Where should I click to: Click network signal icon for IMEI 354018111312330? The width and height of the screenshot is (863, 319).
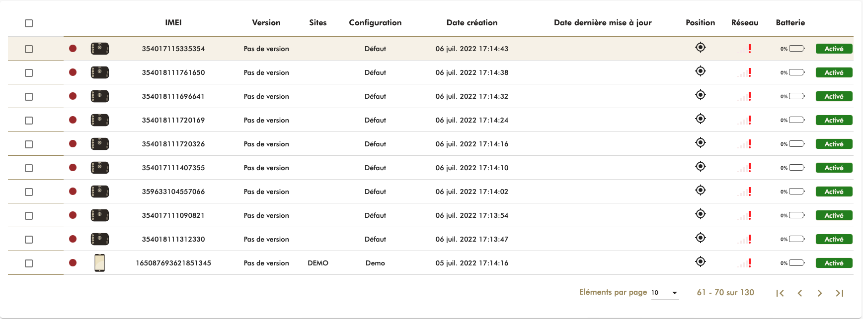744,239
